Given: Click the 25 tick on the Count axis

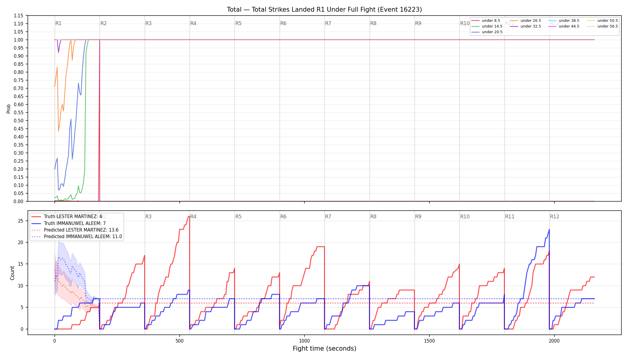Looking at the screenshot, I should click(x=21, y=221).
